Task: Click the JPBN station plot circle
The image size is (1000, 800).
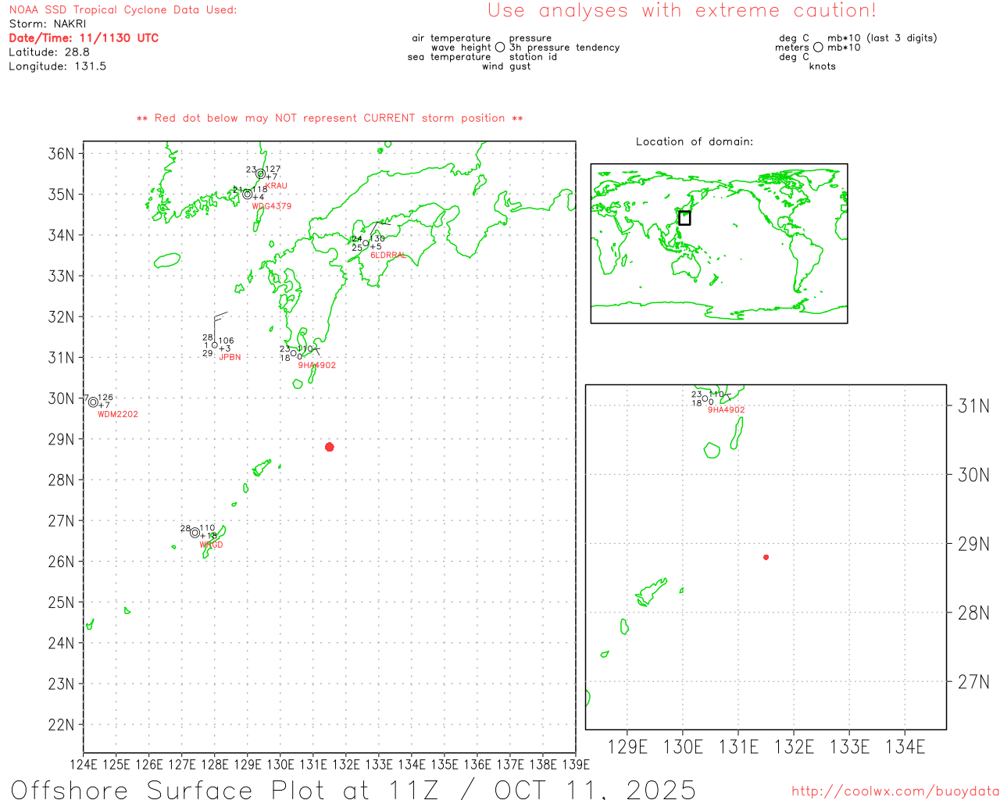Action: coord(215,345)
